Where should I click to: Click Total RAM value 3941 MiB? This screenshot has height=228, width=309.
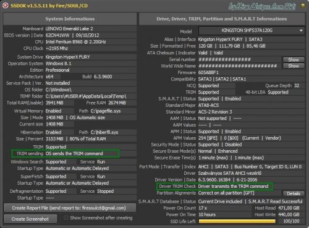coord(54,103)
